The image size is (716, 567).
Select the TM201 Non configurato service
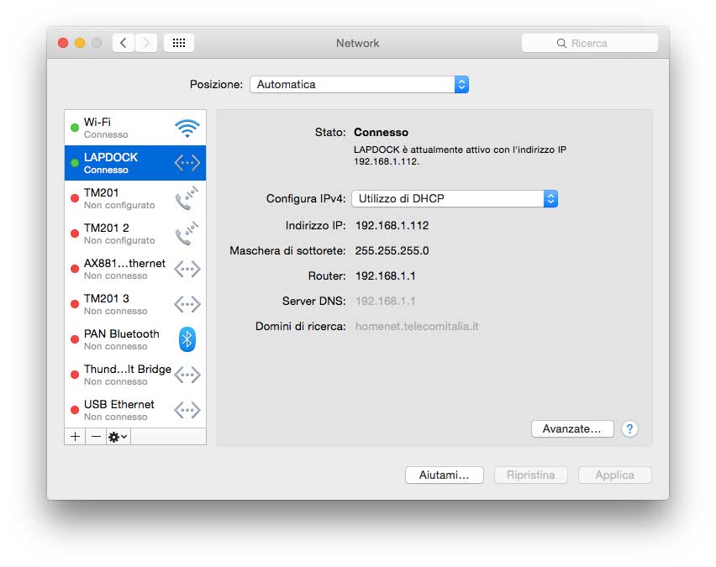tap(135, 198)
